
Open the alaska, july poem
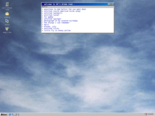pyautogui.click(x=50, y=27)
